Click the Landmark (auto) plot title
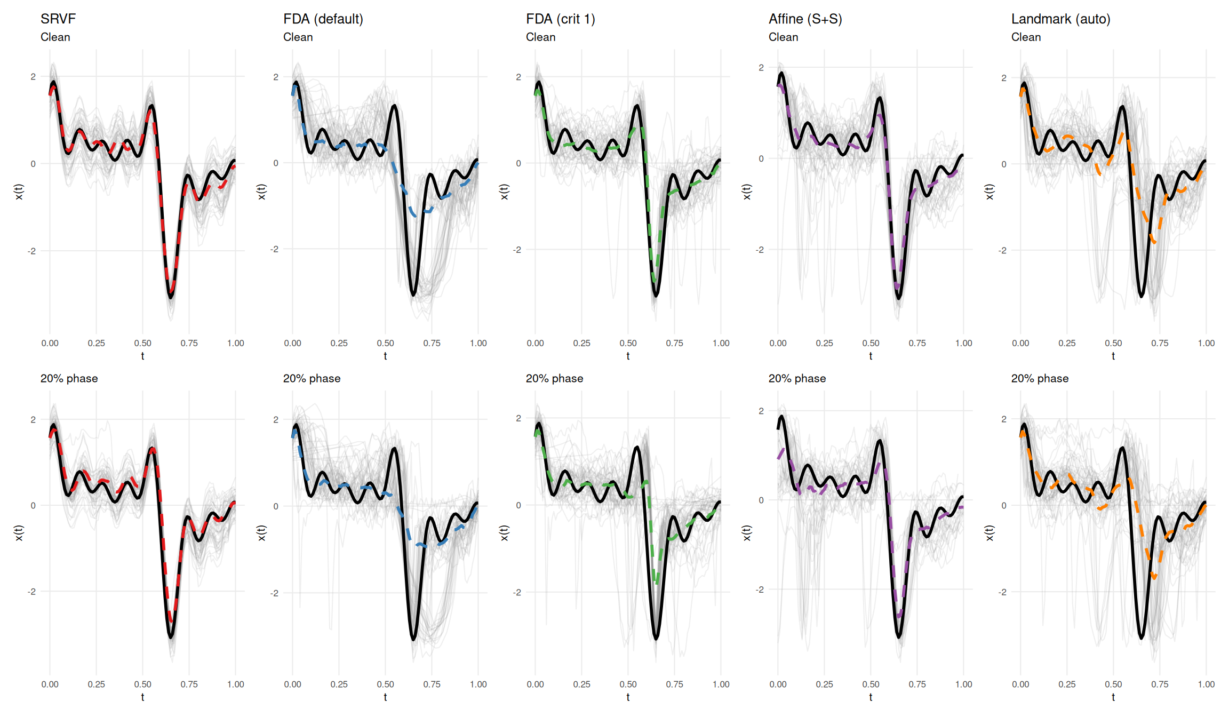 click(1060, 19)
